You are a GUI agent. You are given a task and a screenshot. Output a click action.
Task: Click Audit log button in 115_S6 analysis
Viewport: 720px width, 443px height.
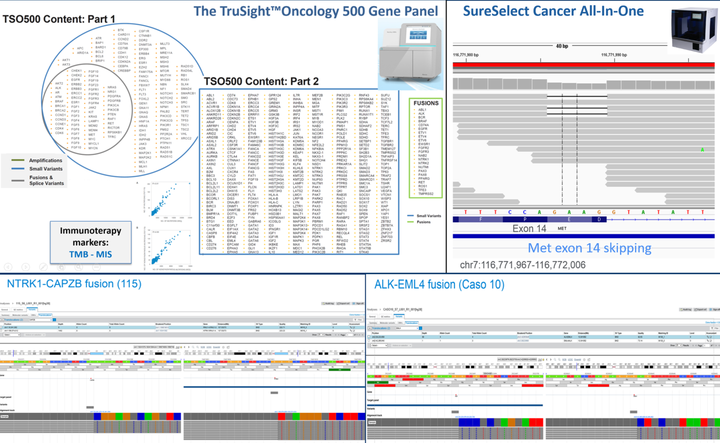(x=328, y=303)
